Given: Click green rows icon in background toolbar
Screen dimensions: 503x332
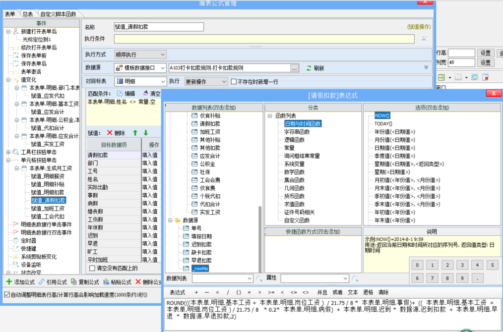Looking at the screenshot, I should tap(441, 77).
